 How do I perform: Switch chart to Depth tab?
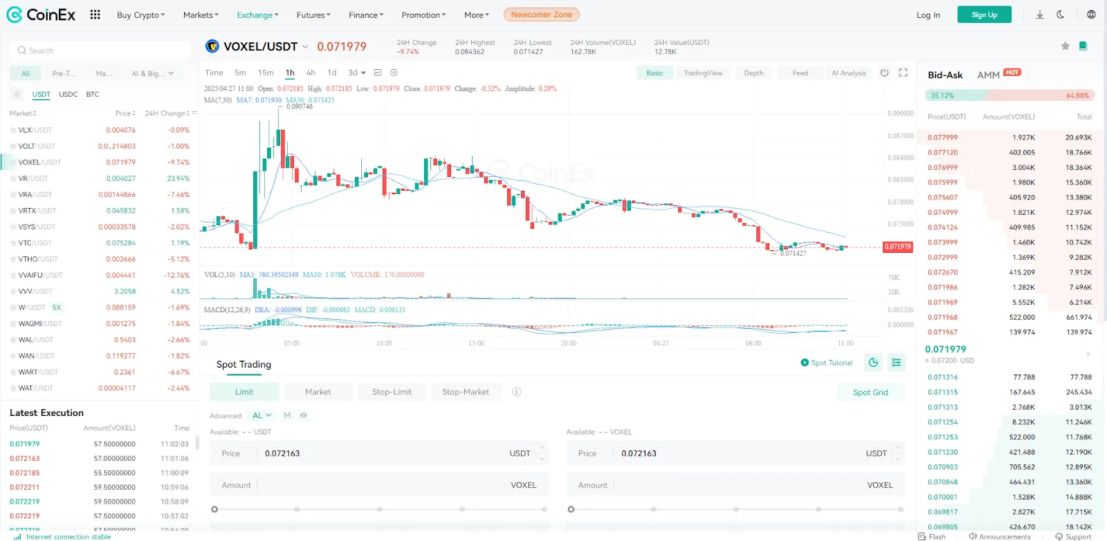point(753,73)
